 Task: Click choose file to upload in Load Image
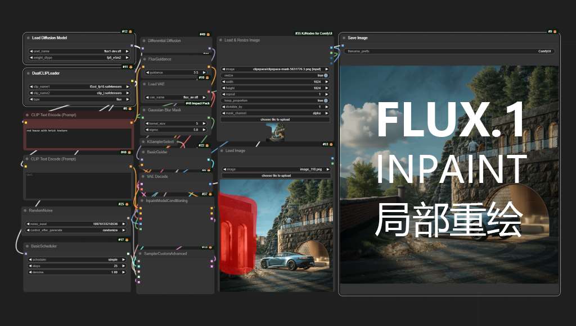[x=276, y=176]
